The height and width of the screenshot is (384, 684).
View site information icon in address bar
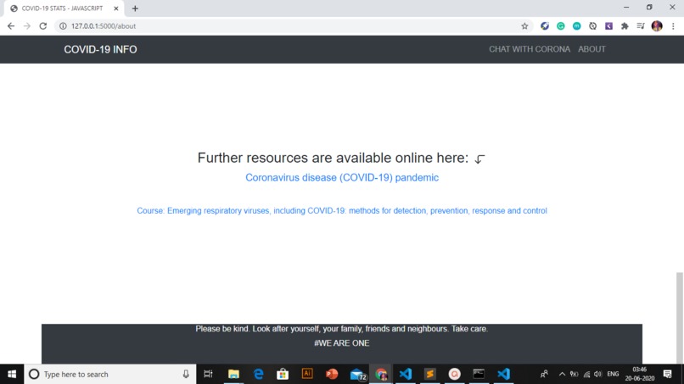[x=63, y=26]
